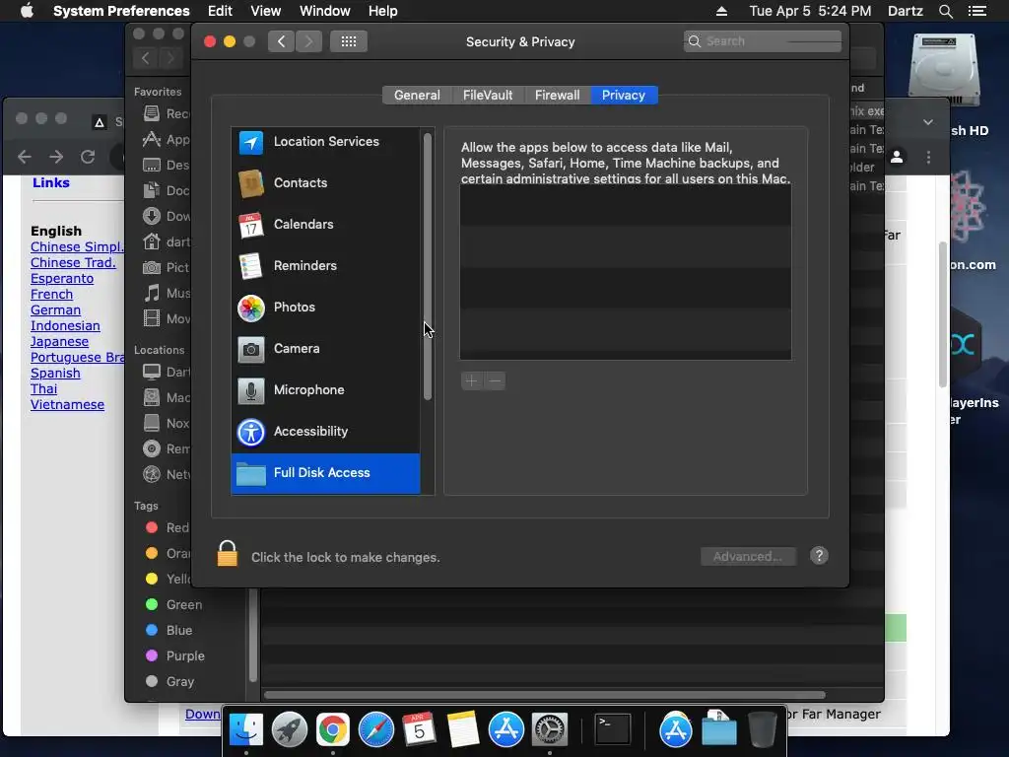Expand the browser tab search chevron
Viewport: 1009px width, 757px height.
pyautogui.click(x=927, y=121)
